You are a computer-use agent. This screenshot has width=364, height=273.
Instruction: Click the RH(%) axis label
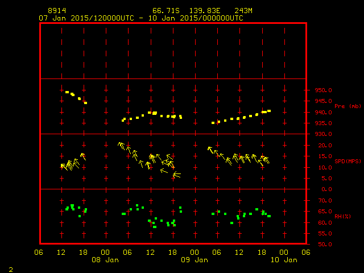tap(342, 217)
